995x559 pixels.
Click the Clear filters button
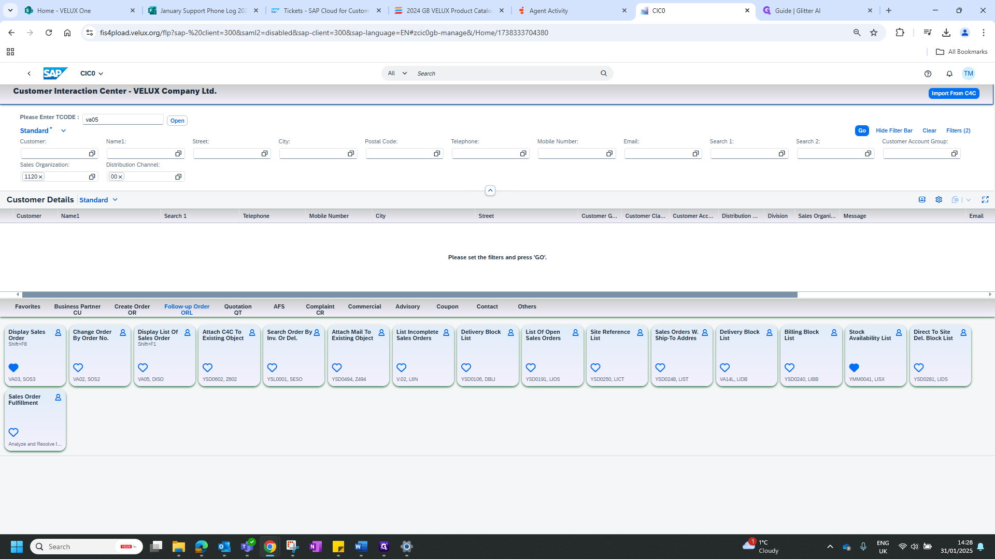[929, 131]
